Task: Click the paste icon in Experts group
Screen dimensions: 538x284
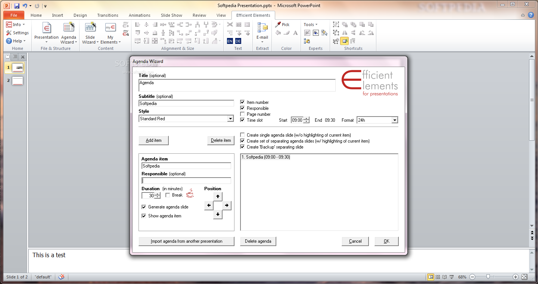Action: click(x=307, y=41)
